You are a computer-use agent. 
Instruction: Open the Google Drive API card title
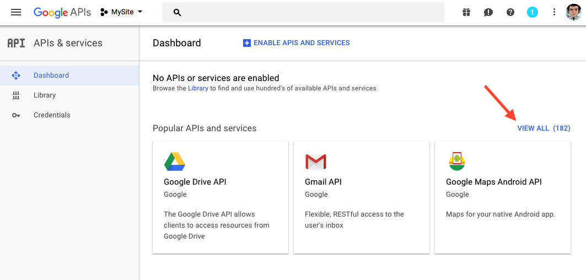coord(195,182)
